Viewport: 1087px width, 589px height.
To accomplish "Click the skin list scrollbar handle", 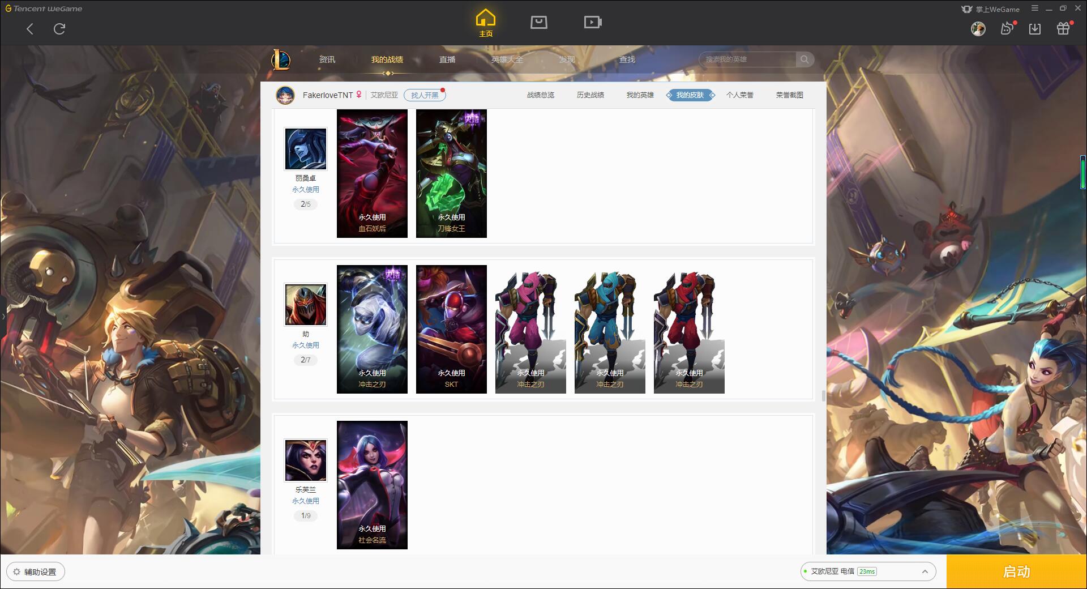I will [823, 395].
